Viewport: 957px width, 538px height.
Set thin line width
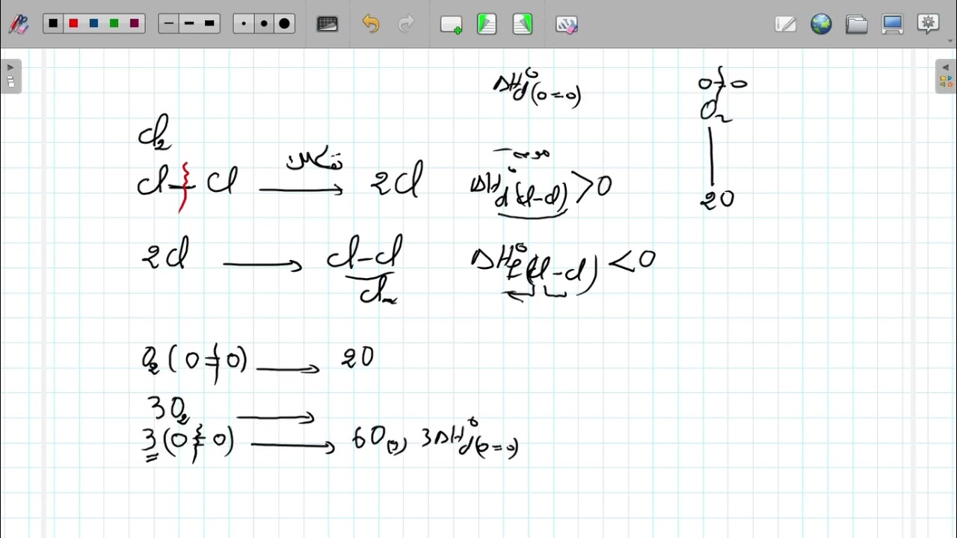pos(169,24)
